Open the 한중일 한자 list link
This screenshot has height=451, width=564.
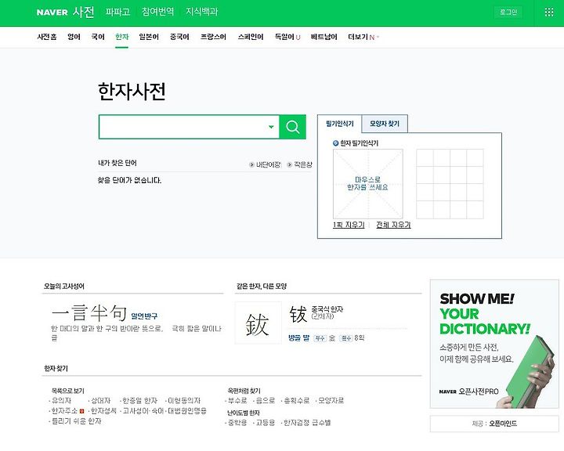(139, 400)
